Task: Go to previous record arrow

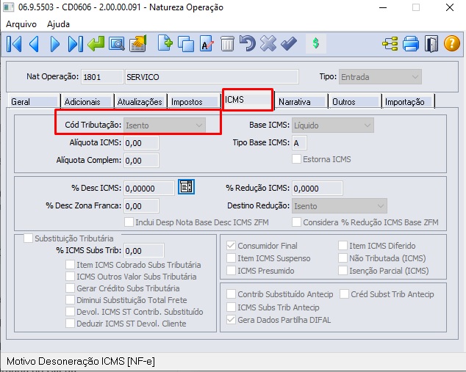Action: [35, 44]
